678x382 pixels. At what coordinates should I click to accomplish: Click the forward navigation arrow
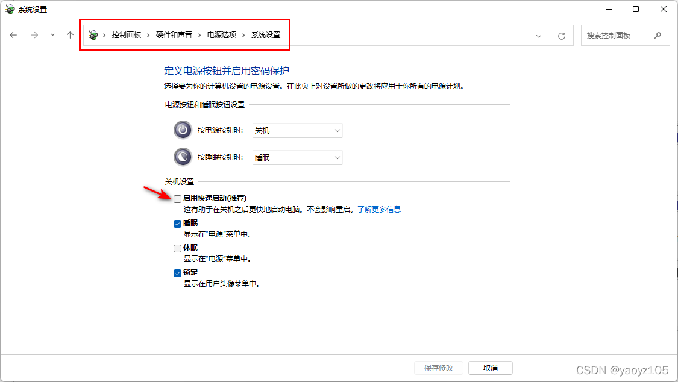[x=34, y=35]
